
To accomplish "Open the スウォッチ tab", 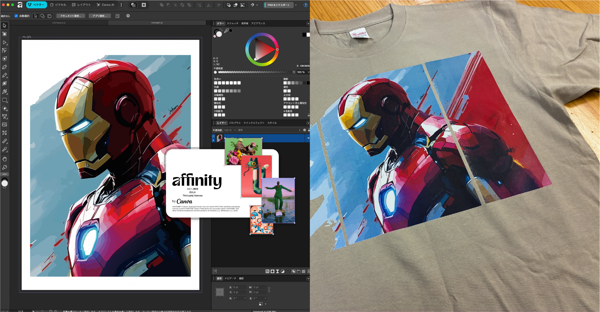I will (233, 24).
